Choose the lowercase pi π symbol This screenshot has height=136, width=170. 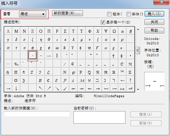click(114, 39)
